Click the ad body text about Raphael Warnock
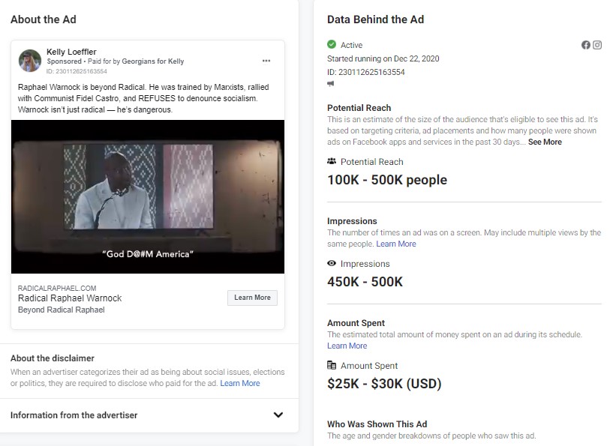Screen dimensions: 610x446 (143, 98)
